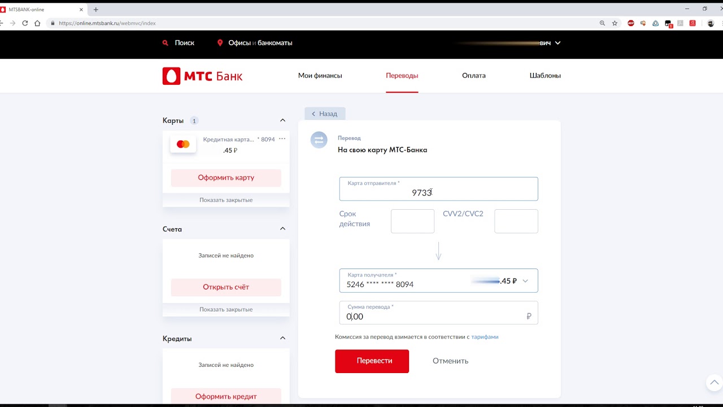The image size is (723, 407).
Task: Open the three-dots menu of card 8094
Action: (282, 139)
